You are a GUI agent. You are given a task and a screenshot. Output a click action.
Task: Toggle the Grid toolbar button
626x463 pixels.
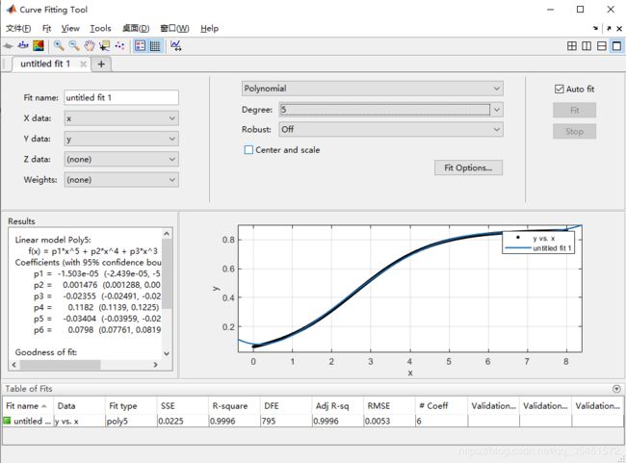click(x=155, y=46)
